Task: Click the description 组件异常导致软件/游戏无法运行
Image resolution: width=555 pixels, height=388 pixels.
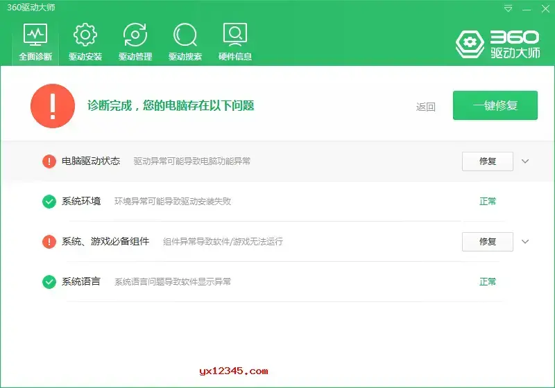Action: 223,242
